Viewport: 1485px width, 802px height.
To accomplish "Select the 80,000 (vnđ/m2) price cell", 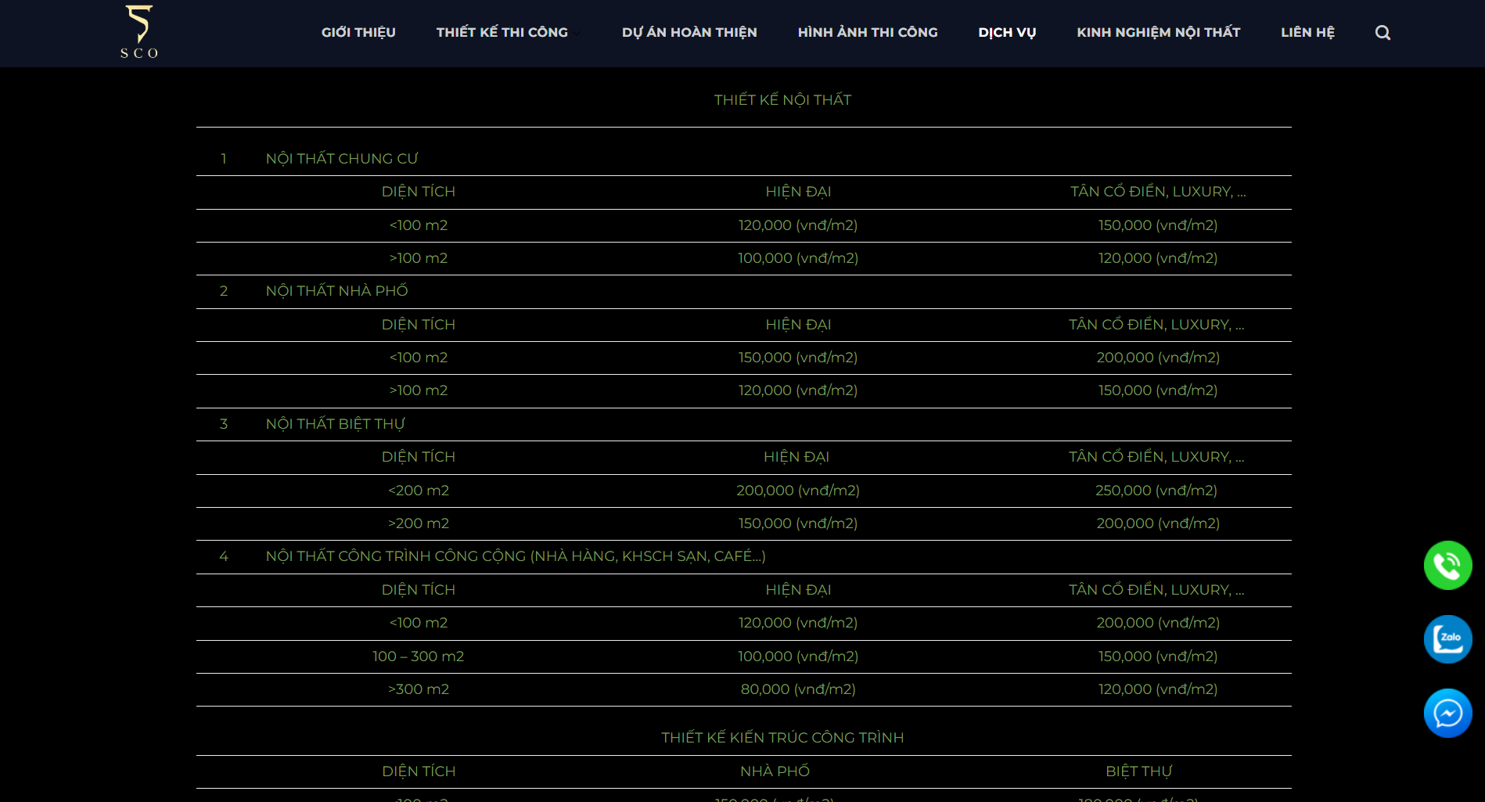I will [x=798, y=689].
